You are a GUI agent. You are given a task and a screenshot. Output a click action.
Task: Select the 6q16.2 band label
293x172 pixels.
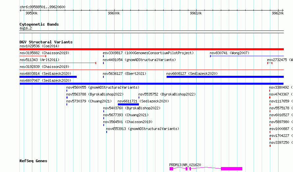click(x=26, y=28)
